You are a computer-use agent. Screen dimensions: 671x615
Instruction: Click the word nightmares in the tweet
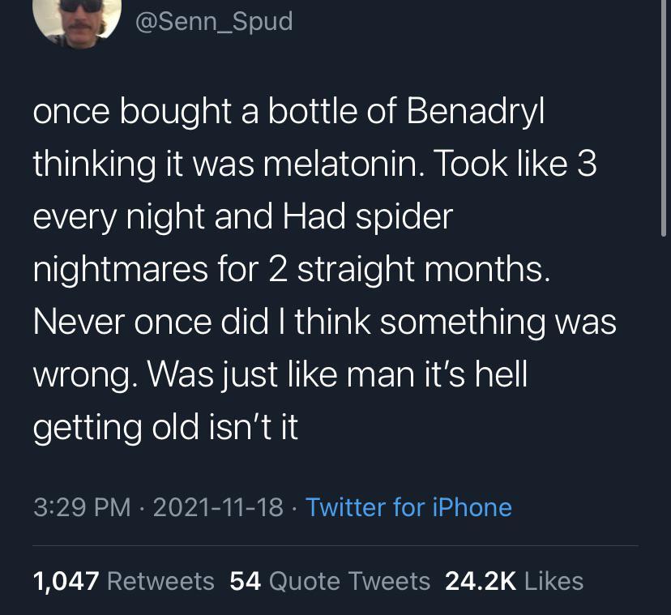(120, 271)
